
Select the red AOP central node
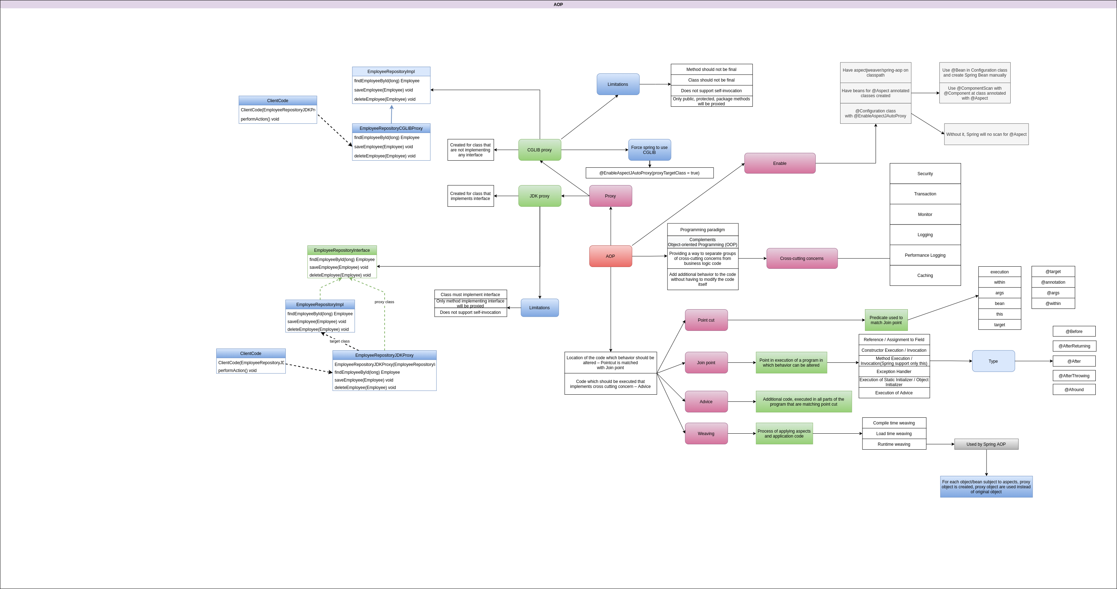pyautogui.click(x=610, y=256)
